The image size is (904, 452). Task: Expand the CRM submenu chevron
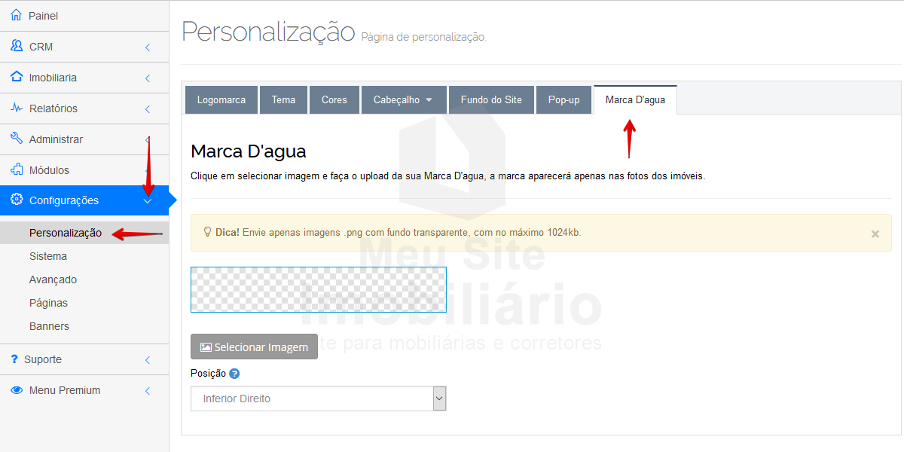148,47
